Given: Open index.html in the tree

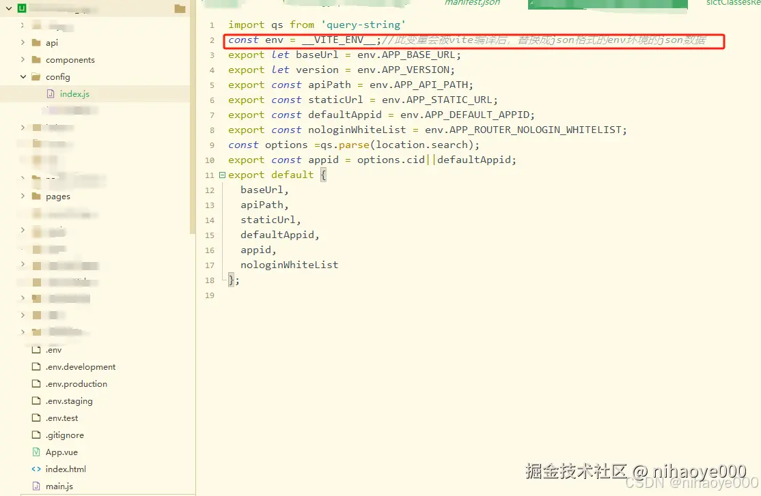Looking at the screenshot, I should click(66, 469).
